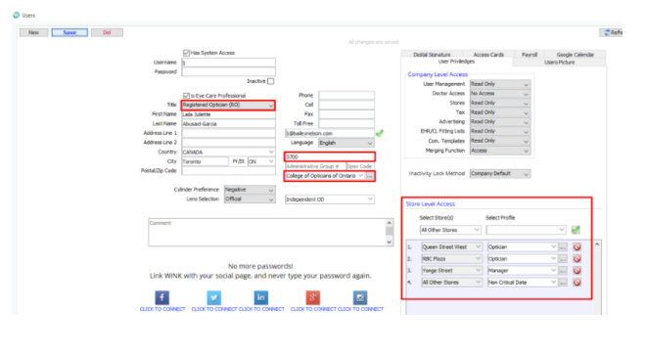Click green checkmark beside email field
Viewport: 646px width, 352px height.
coord(380,133)
